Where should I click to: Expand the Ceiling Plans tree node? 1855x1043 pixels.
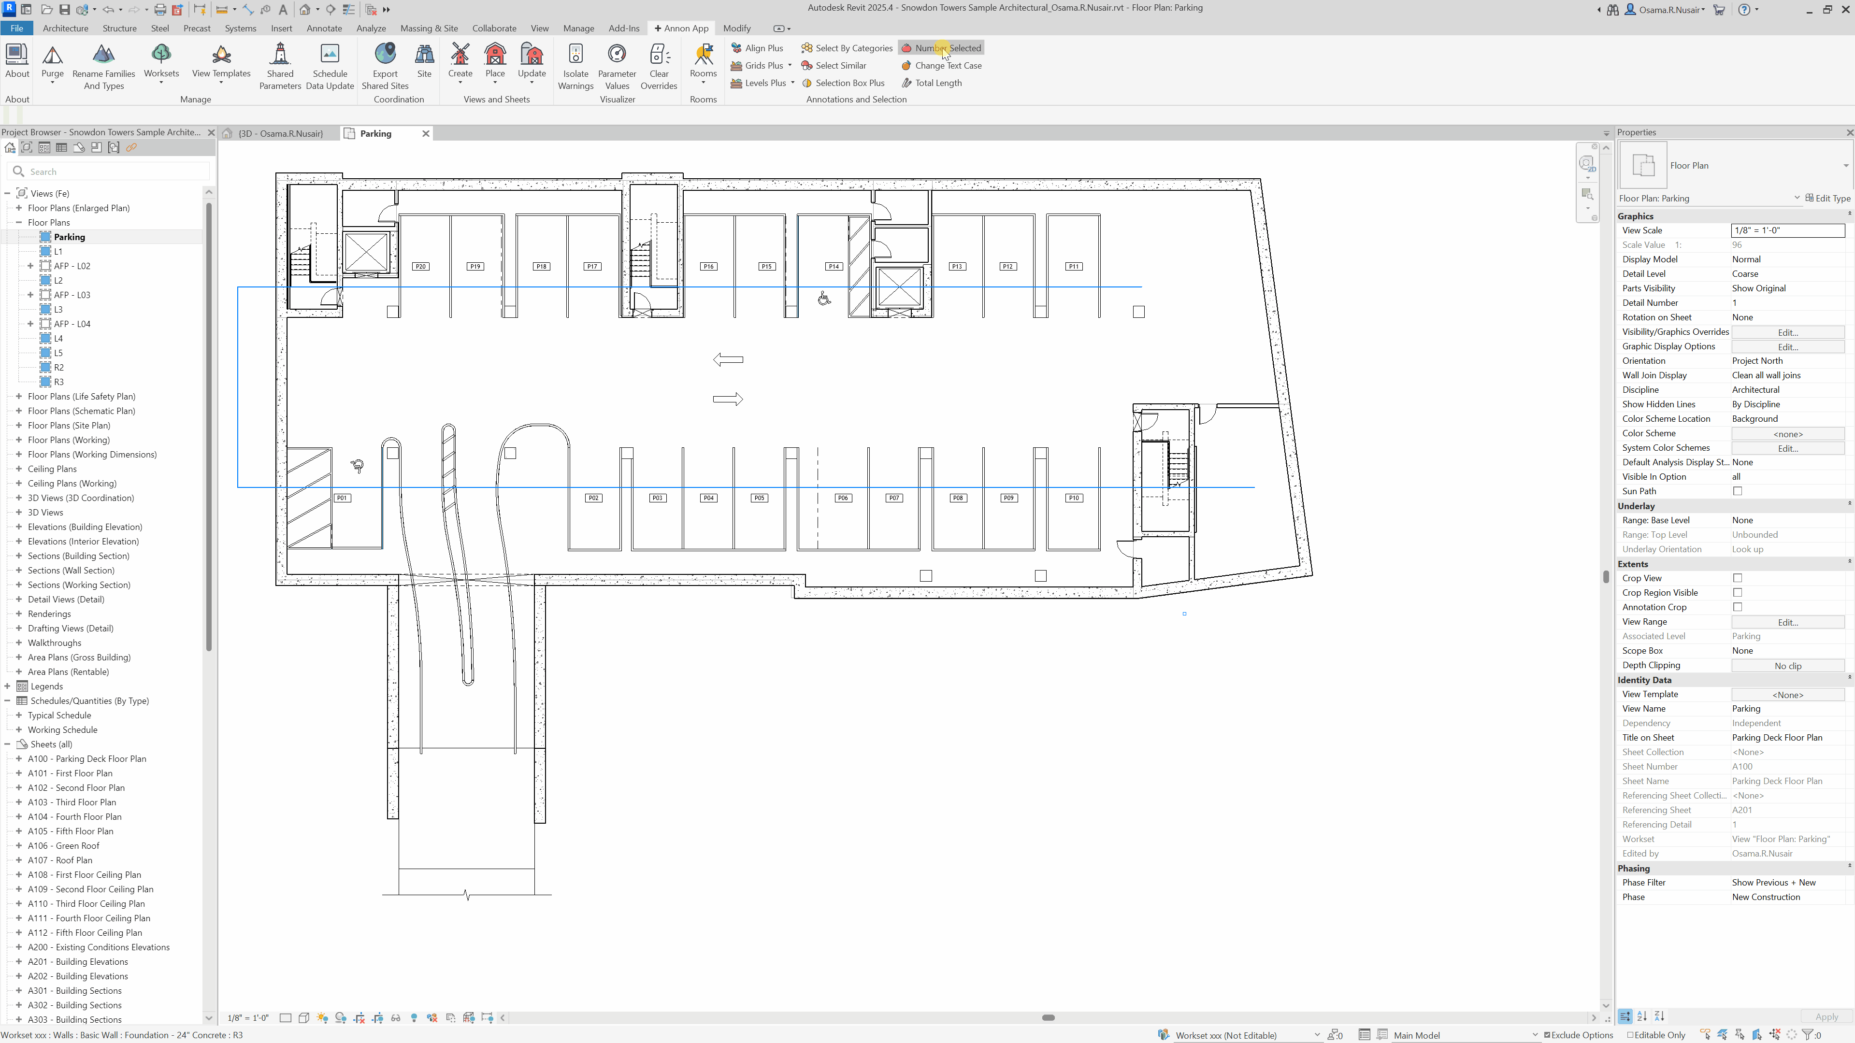tap(19, 469)
